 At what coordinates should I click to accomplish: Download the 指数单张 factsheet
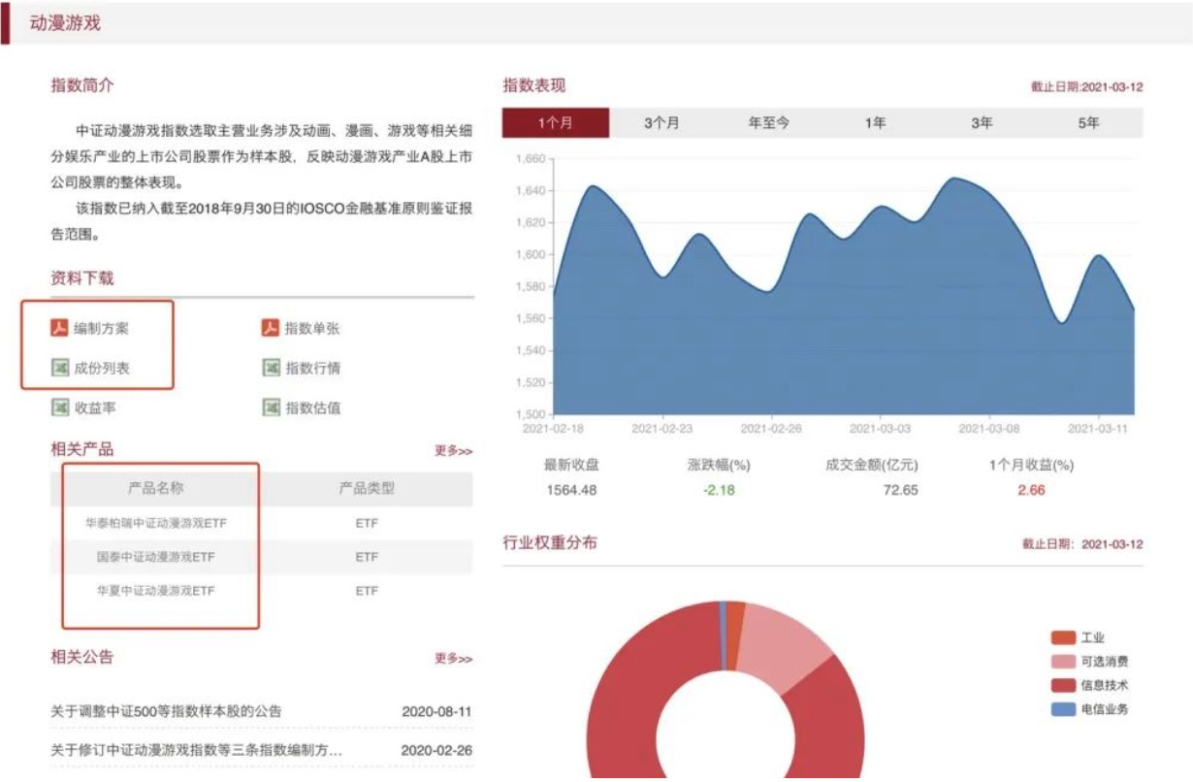pos(312,328)
